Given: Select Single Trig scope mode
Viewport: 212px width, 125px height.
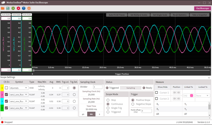Looking at the screenshot, I should (x=108, y=108).
